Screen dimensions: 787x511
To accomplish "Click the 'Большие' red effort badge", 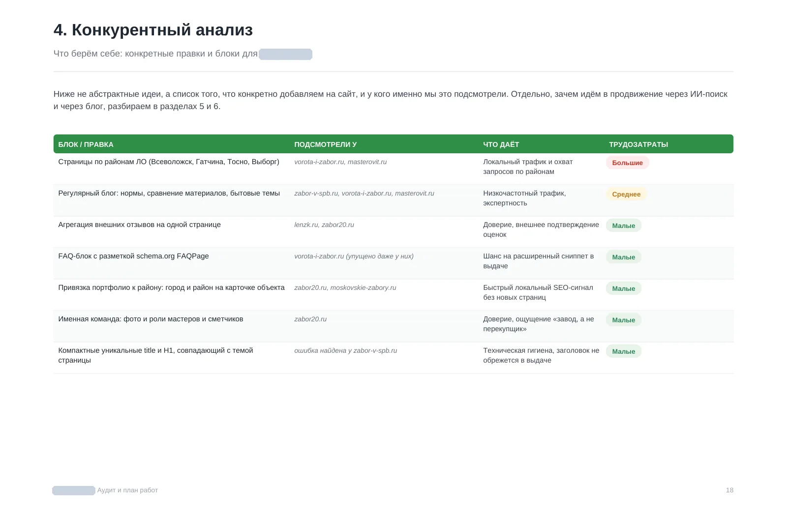I will 627,163.
